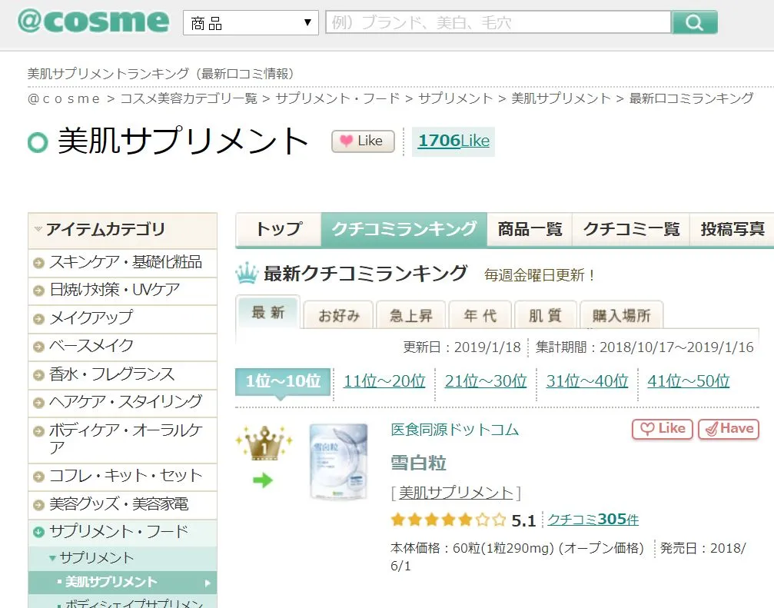The image size is (774, 608).
Task: Open 香水・フレグランス category
Action: pyautogui.click(x=122, y=374)
